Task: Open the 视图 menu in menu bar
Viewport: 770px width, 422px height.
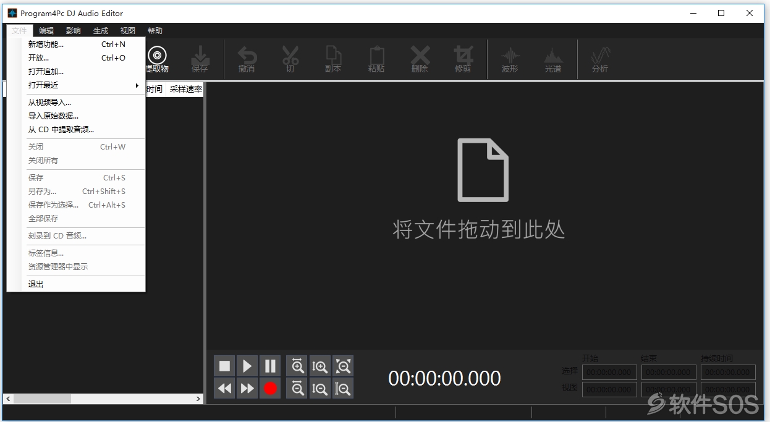Action: tap(128, 30)
